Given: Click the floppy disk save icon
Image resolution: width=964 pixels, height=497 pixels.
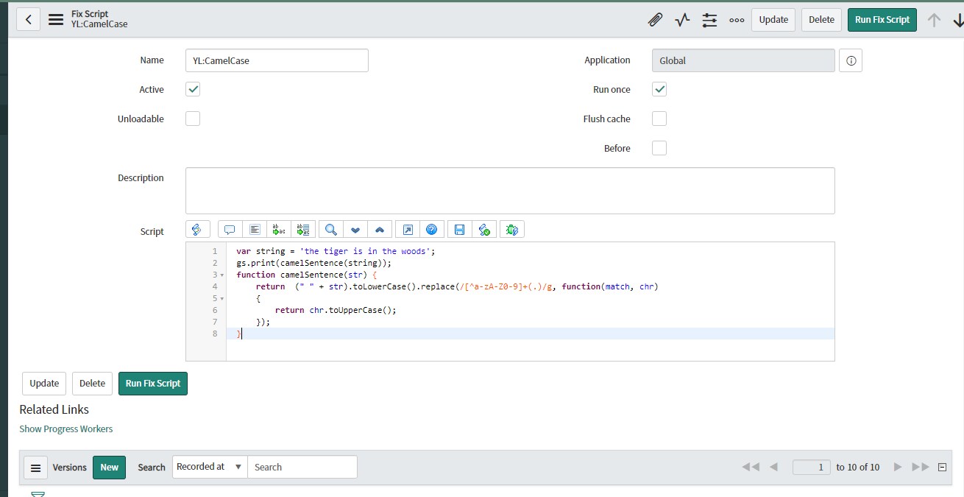Looking at the screenshot, I should 459,230.
